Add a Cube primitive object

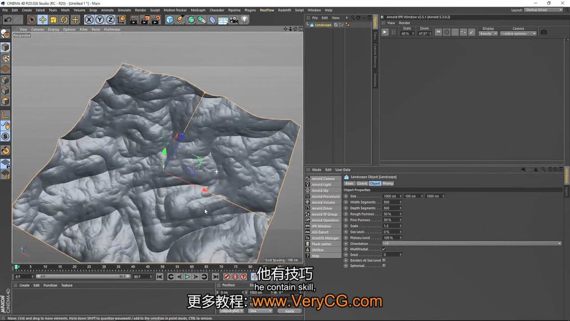point(169,20)
